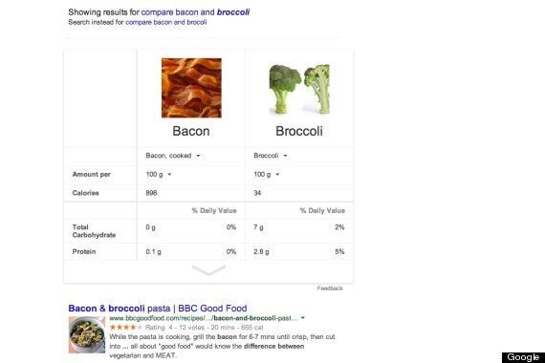545x363 pixels.
Task: Click the Calories row label
Action: 85,193
